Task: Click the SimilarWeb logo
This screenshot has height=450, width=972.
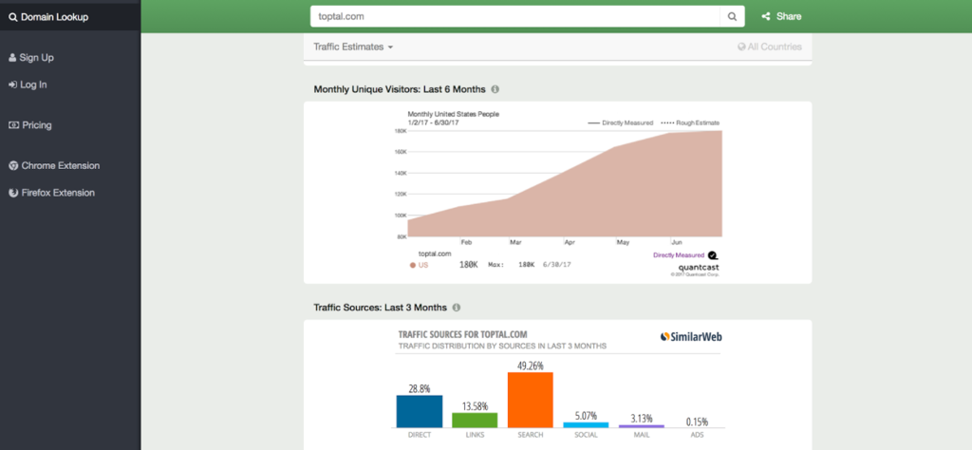Action: [x=691, y=337]
